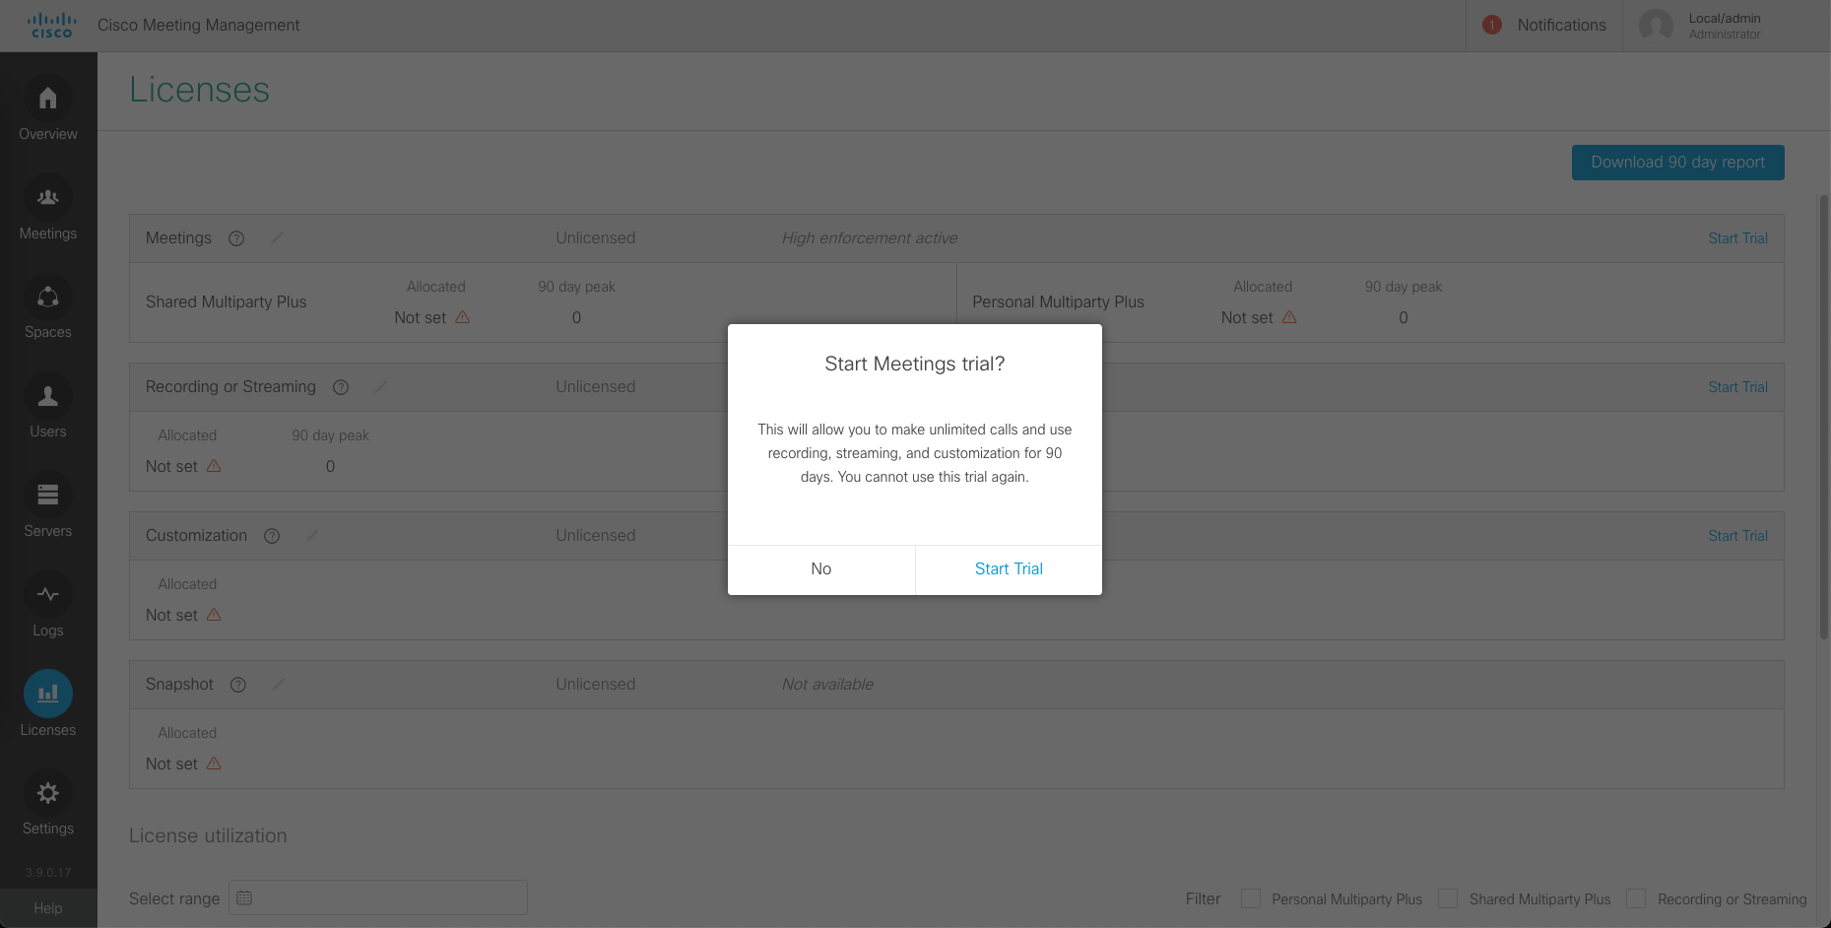Enable Personal Multiparty Plus filter checkbox
This screenshot has width=1831, height=928.
pyautogui.click(x=1251, y=898)
